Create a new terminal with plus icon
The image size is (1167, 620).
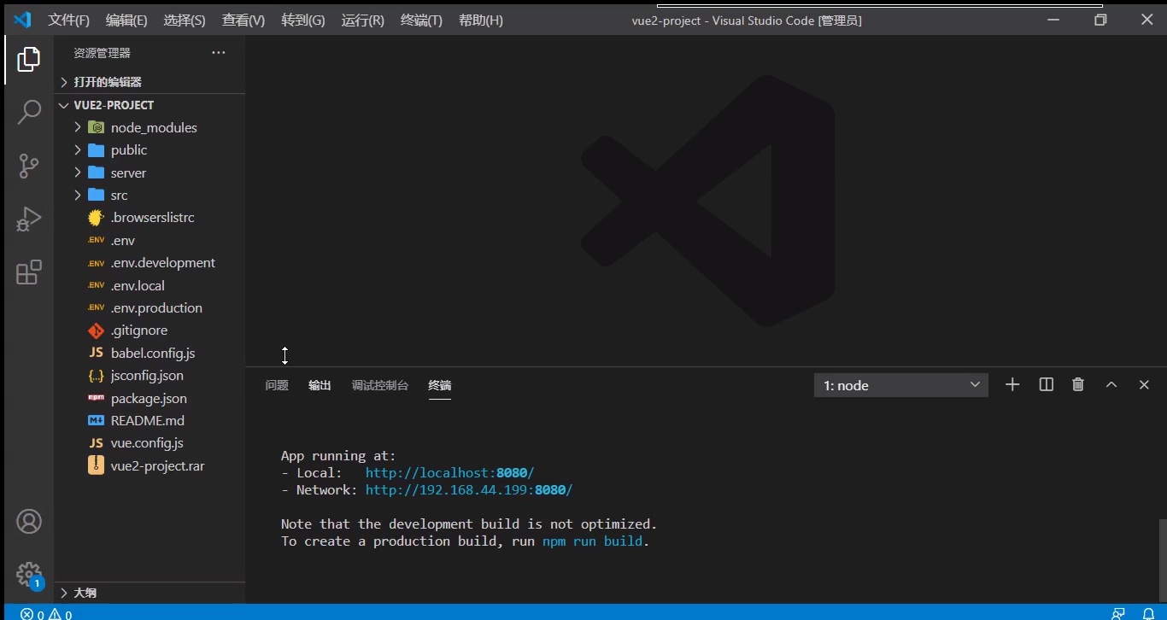click(x=1012, y=385)
